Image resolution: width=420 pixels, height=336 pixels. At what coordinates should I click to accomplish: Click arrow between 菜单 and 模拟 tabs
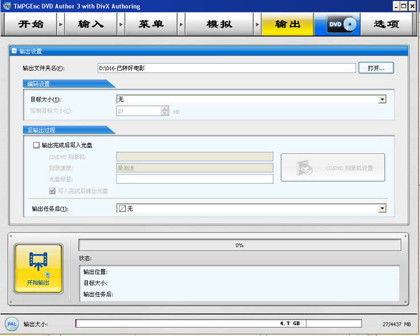point(181,24)
